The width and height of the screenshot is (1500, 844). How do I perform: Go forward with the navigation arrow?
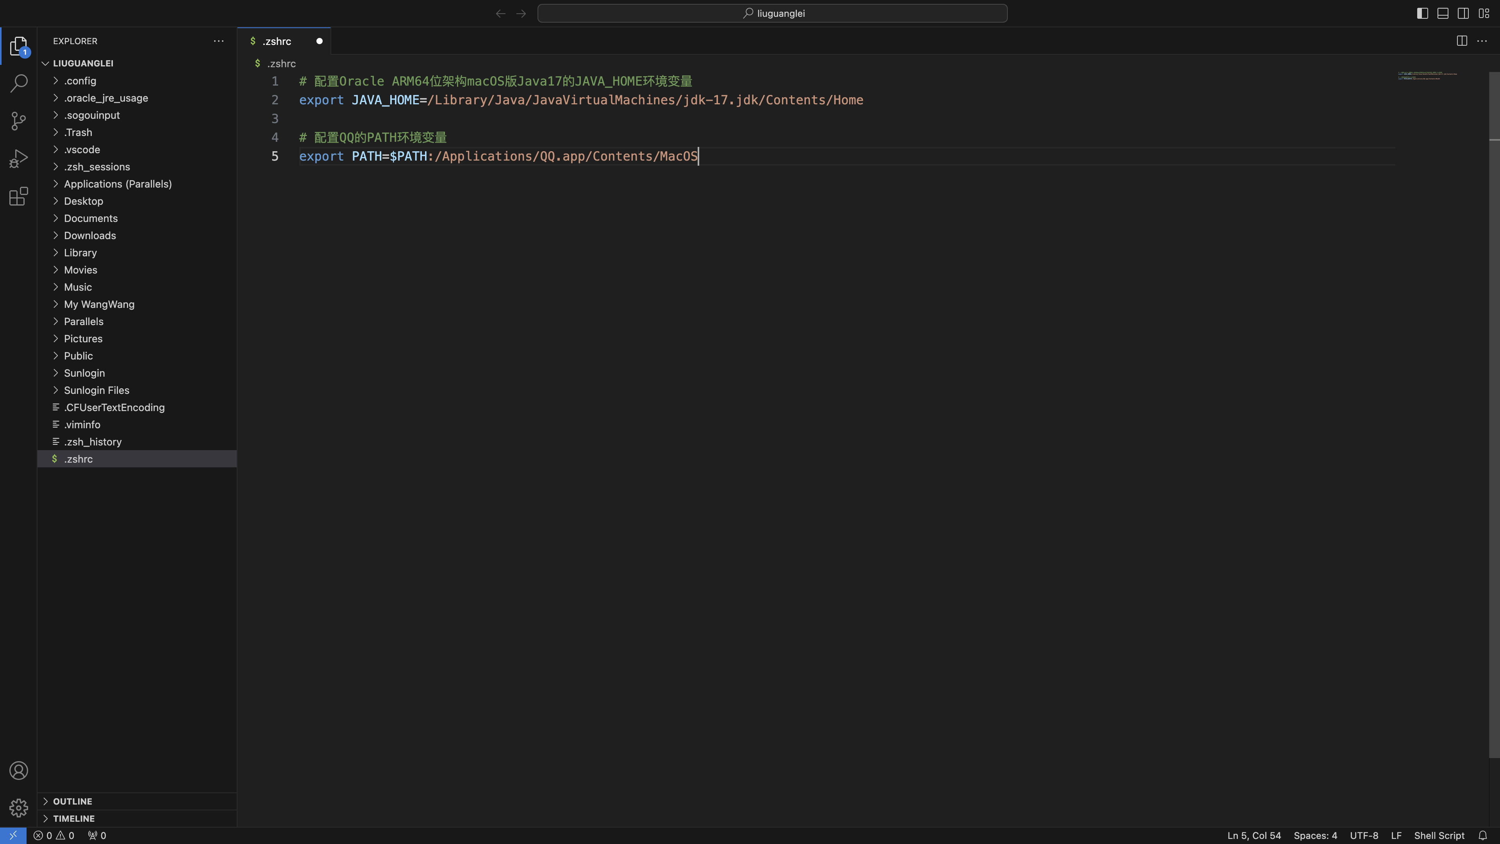pos(521,13)
